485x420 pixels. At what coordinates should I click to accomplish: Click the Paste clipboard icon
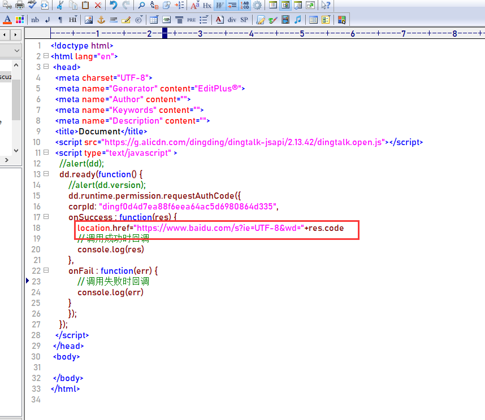[x=85, y=5]
